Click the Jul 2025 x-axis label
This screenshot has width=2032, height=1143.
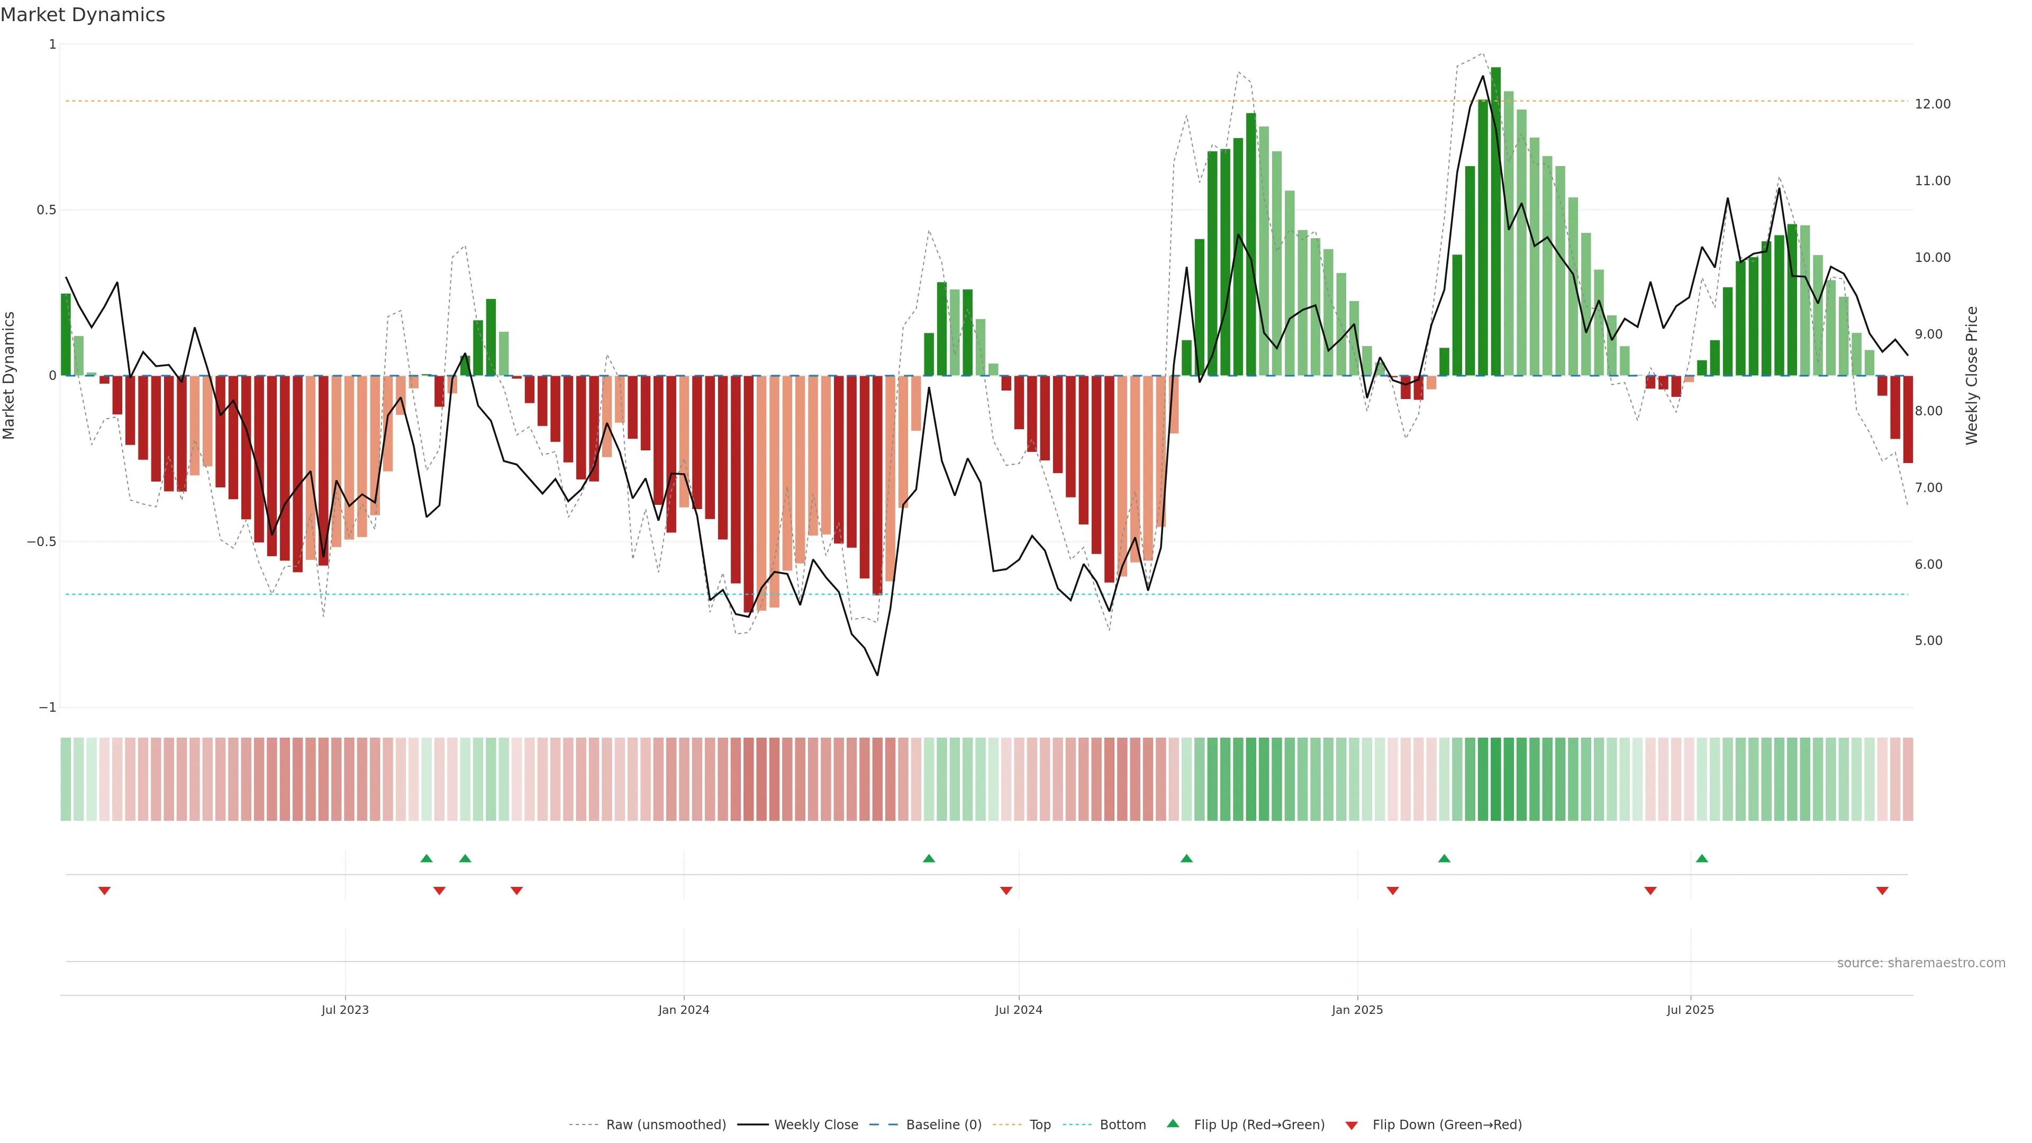[1690, 1010]
